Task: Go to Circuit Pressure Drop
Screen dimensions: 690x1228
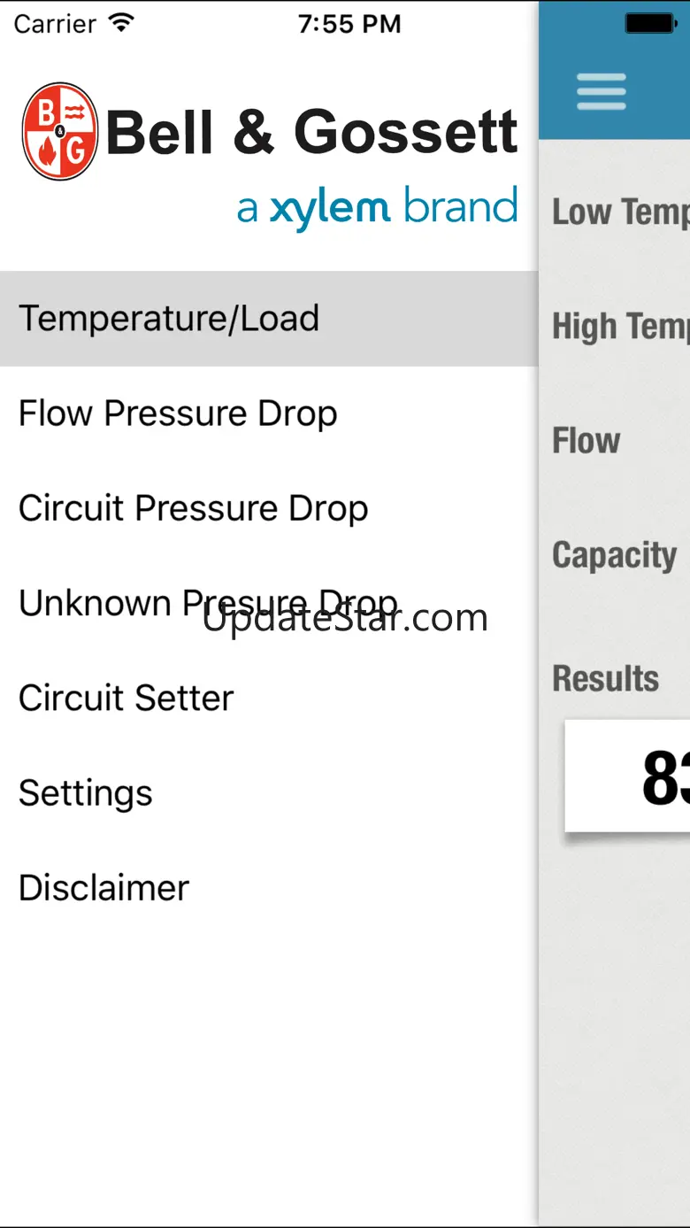Action: [194, 508]
